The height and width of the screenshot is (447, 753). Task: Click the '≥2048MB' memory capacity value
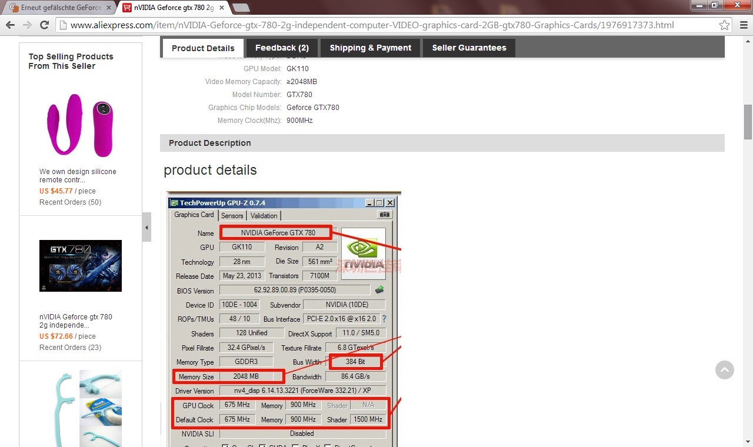pyautogui.click(x=302, y=82)
